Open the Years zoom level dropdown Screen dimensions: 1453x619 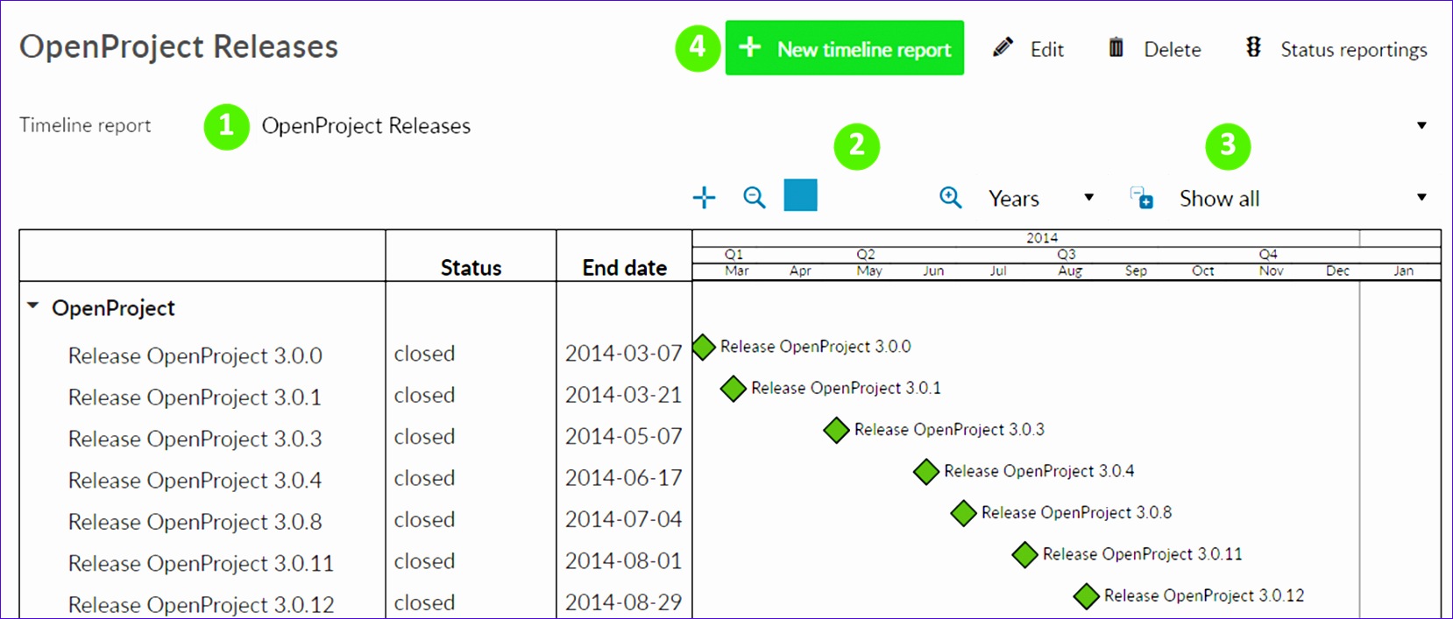1041,199
